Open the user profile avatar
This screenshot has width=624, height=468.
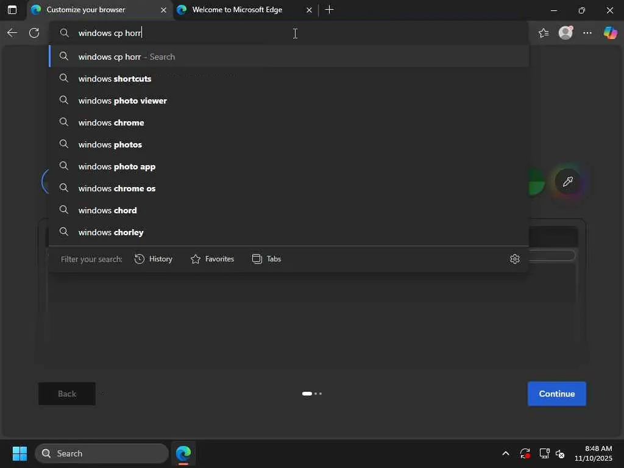(x=565, y=33)
